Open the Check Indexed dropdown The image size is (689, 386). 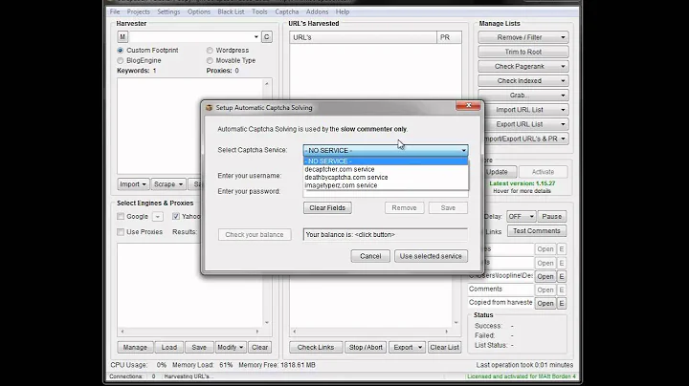tap(523, 80)
